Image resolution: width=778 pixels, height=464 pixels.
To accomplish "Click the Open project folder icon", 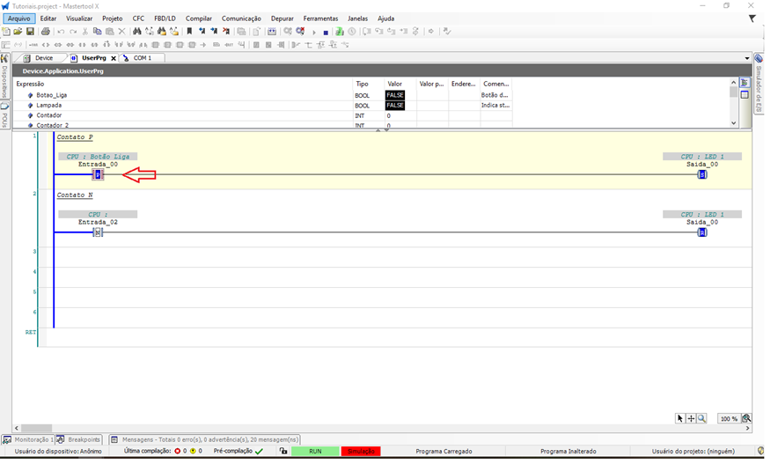I will (x=18, y=32).
